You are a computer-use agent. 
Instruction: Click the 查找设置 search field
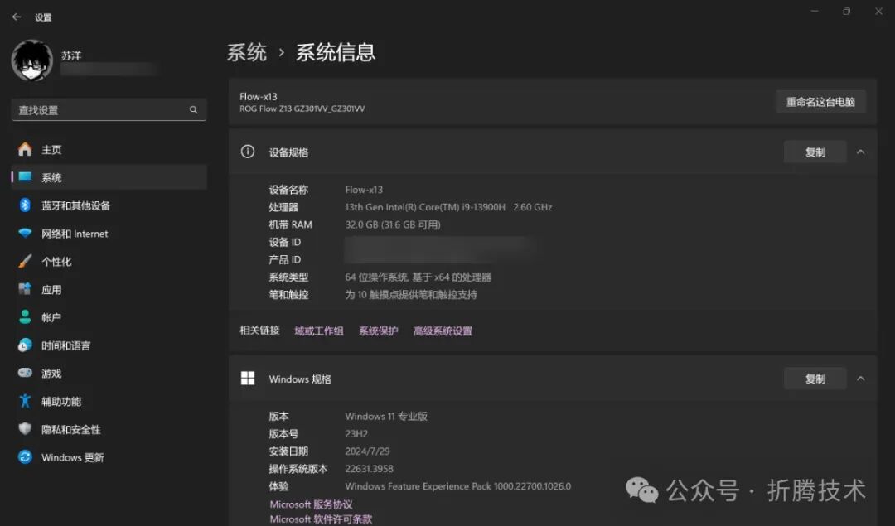pyautogui.click(x=109, y=109)
